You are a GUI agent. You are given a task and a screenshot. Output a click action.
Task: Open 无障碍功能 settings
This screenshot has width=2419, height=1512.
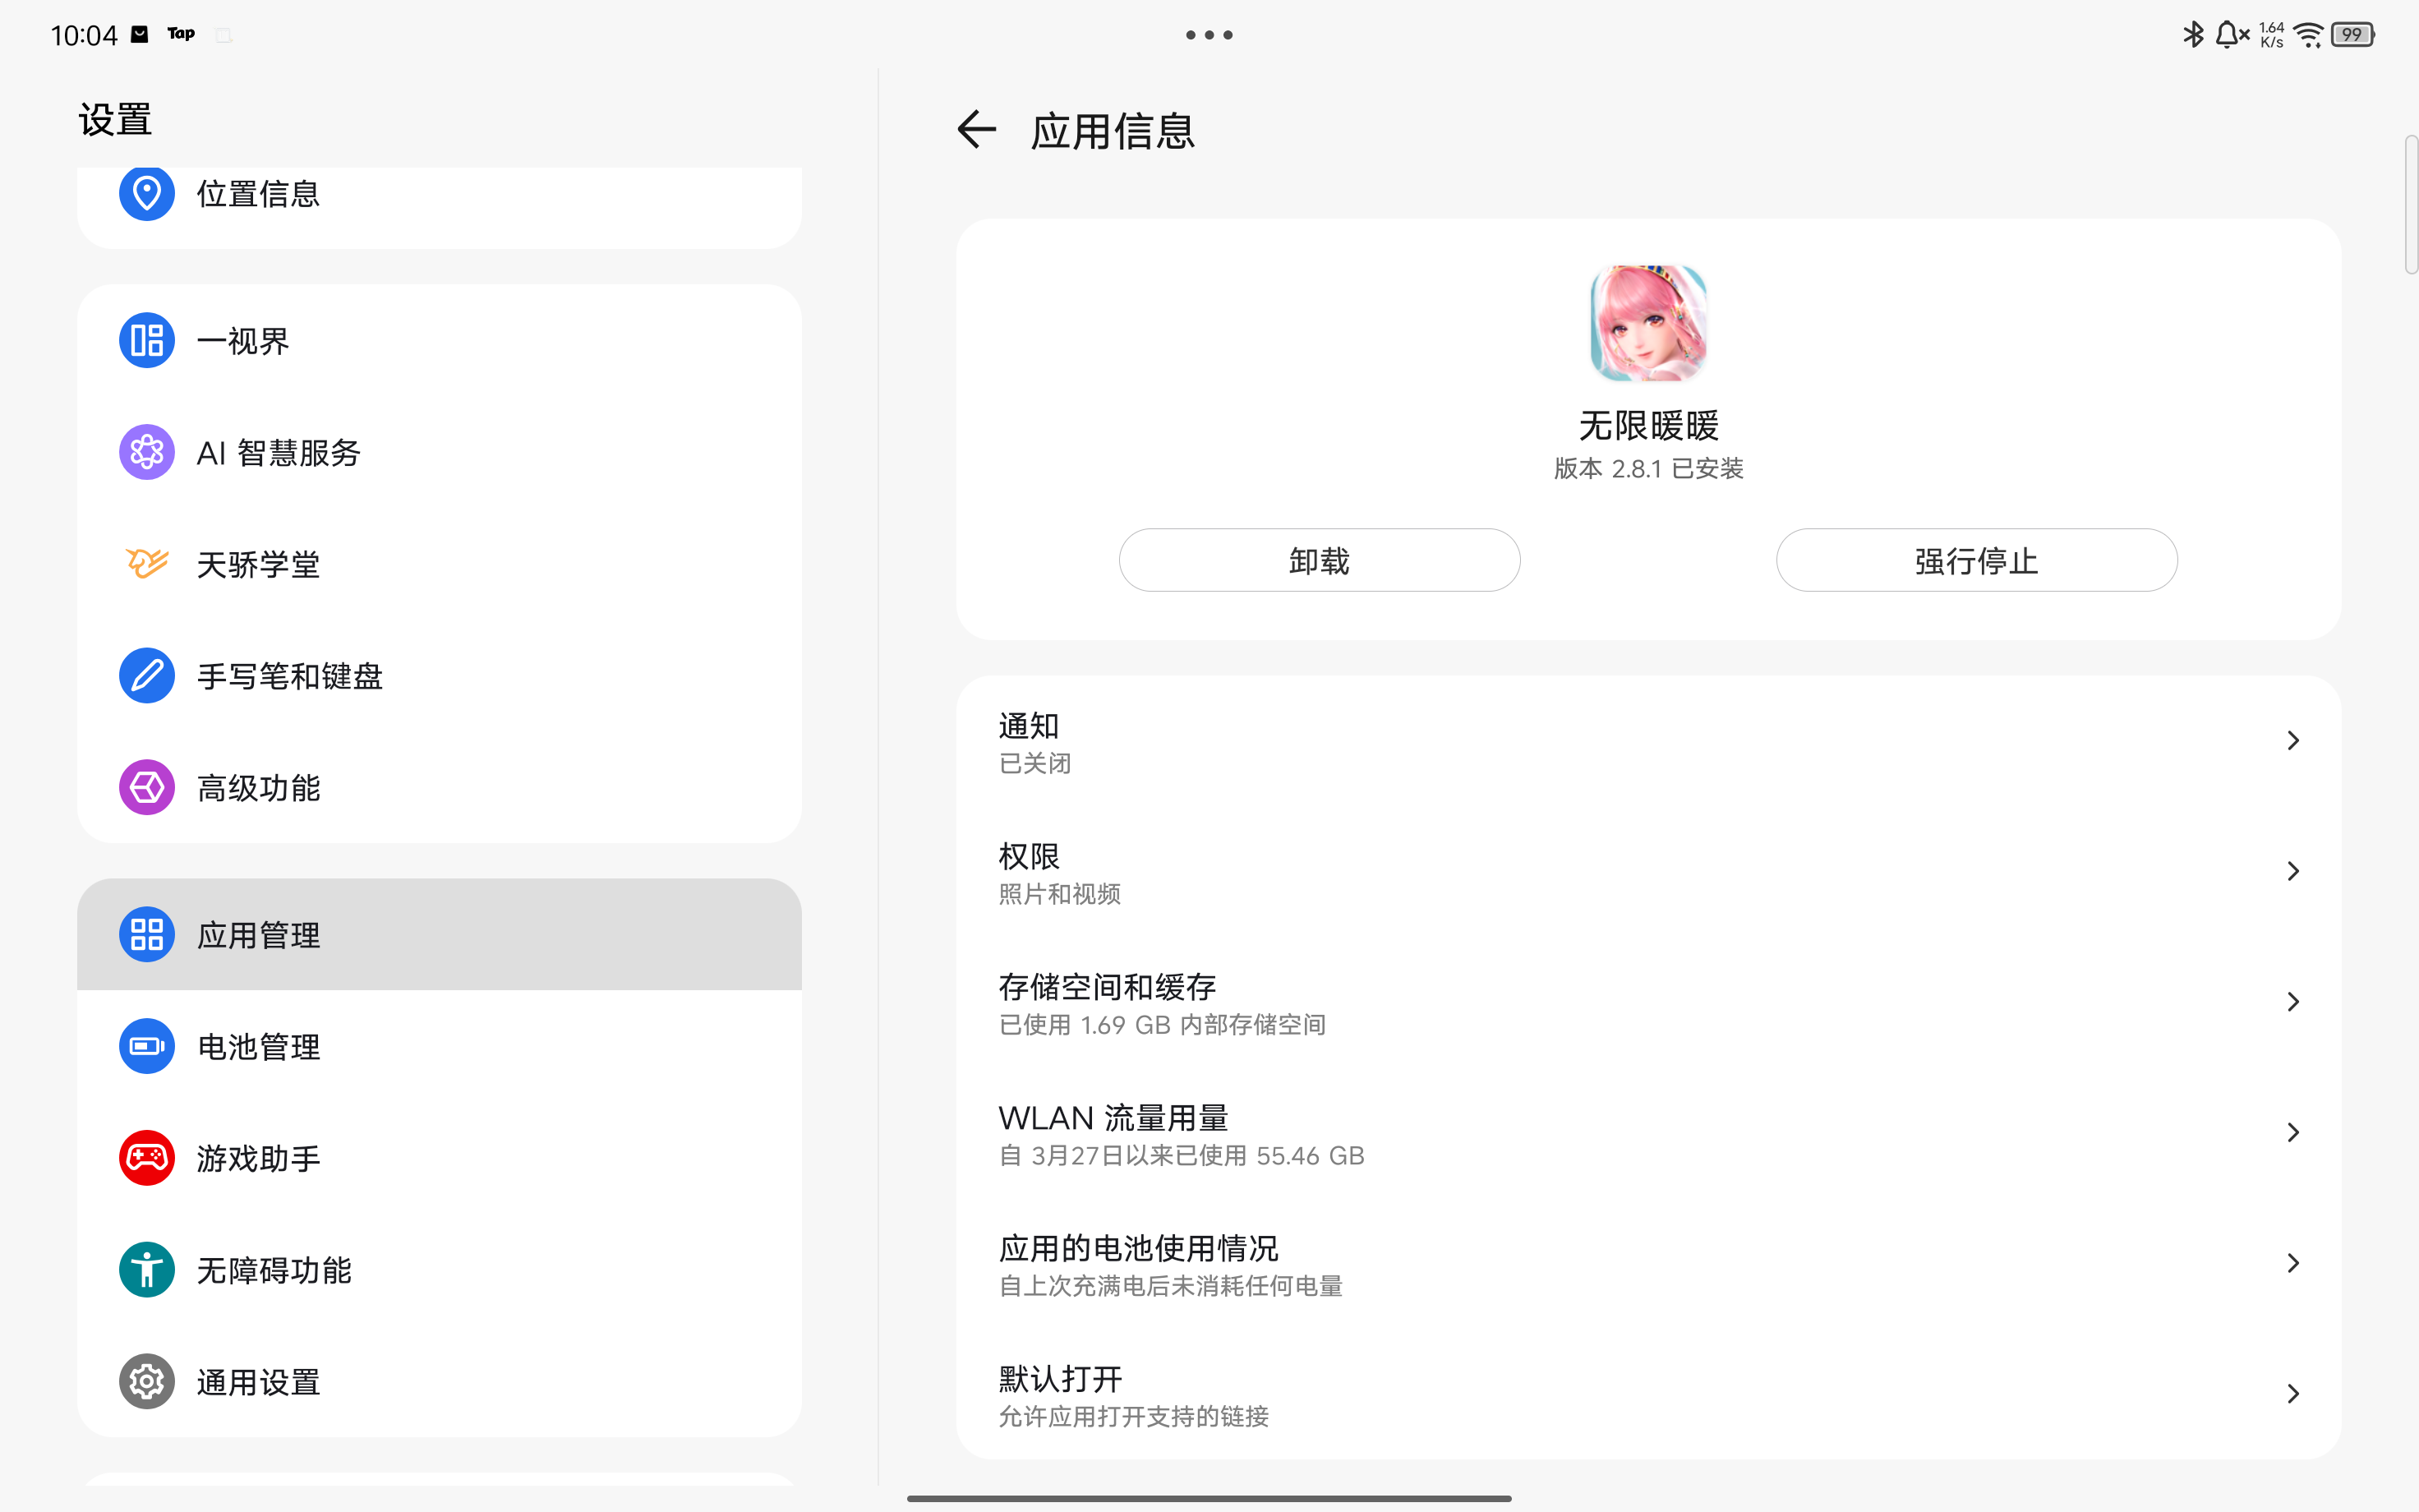439,1270
